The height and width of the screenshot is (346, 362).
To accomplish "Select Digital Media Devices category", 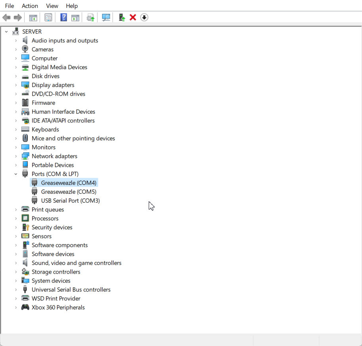I will click(x=59, y=67).
